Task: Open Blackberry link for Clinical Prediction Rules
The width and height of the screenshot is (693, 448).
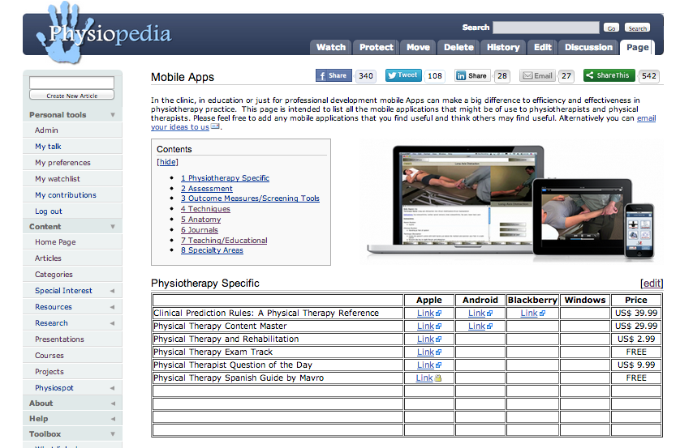Action: click(x=532, y=313)
